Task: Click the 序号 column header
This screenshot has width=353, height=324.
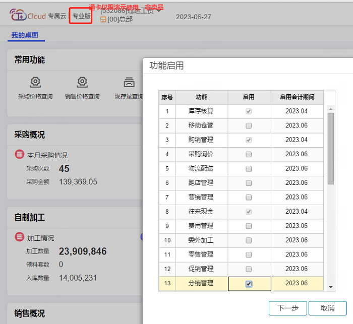Action: point(167,97)
